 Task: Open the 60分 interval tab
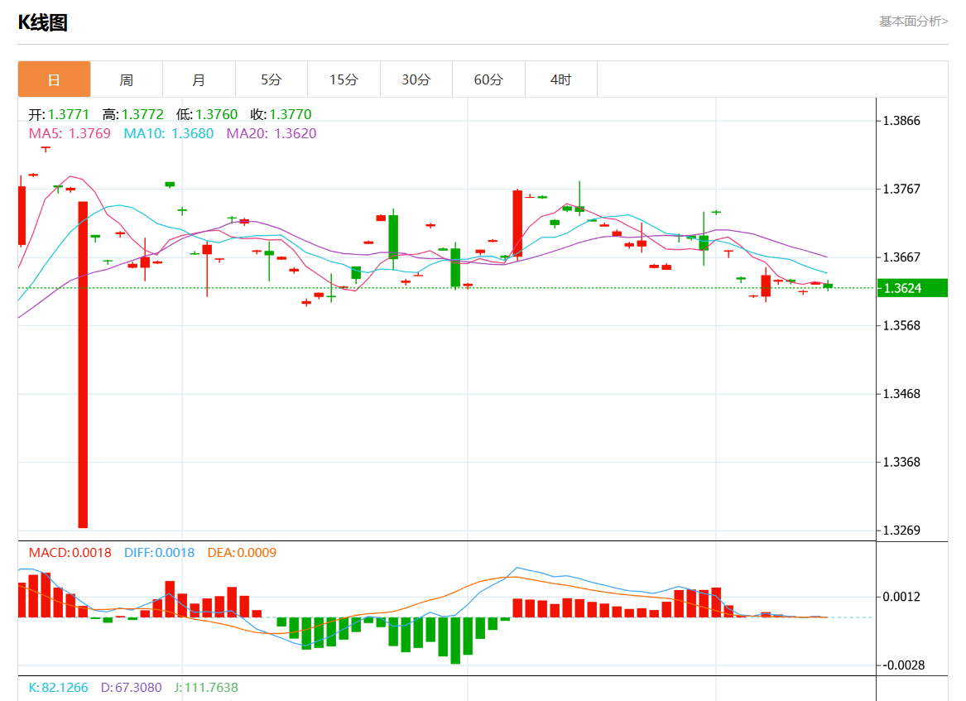488,79
